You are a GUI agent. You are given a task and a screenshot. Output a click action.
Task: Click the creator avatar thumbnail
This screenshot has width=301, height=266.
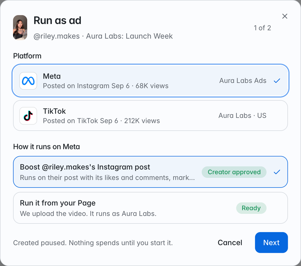click(20, 28)
